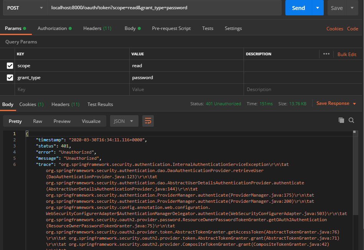Open HTTP method dropdown showing POST
This screenshot has height=250, width=364.
click(x=25, y=8)
